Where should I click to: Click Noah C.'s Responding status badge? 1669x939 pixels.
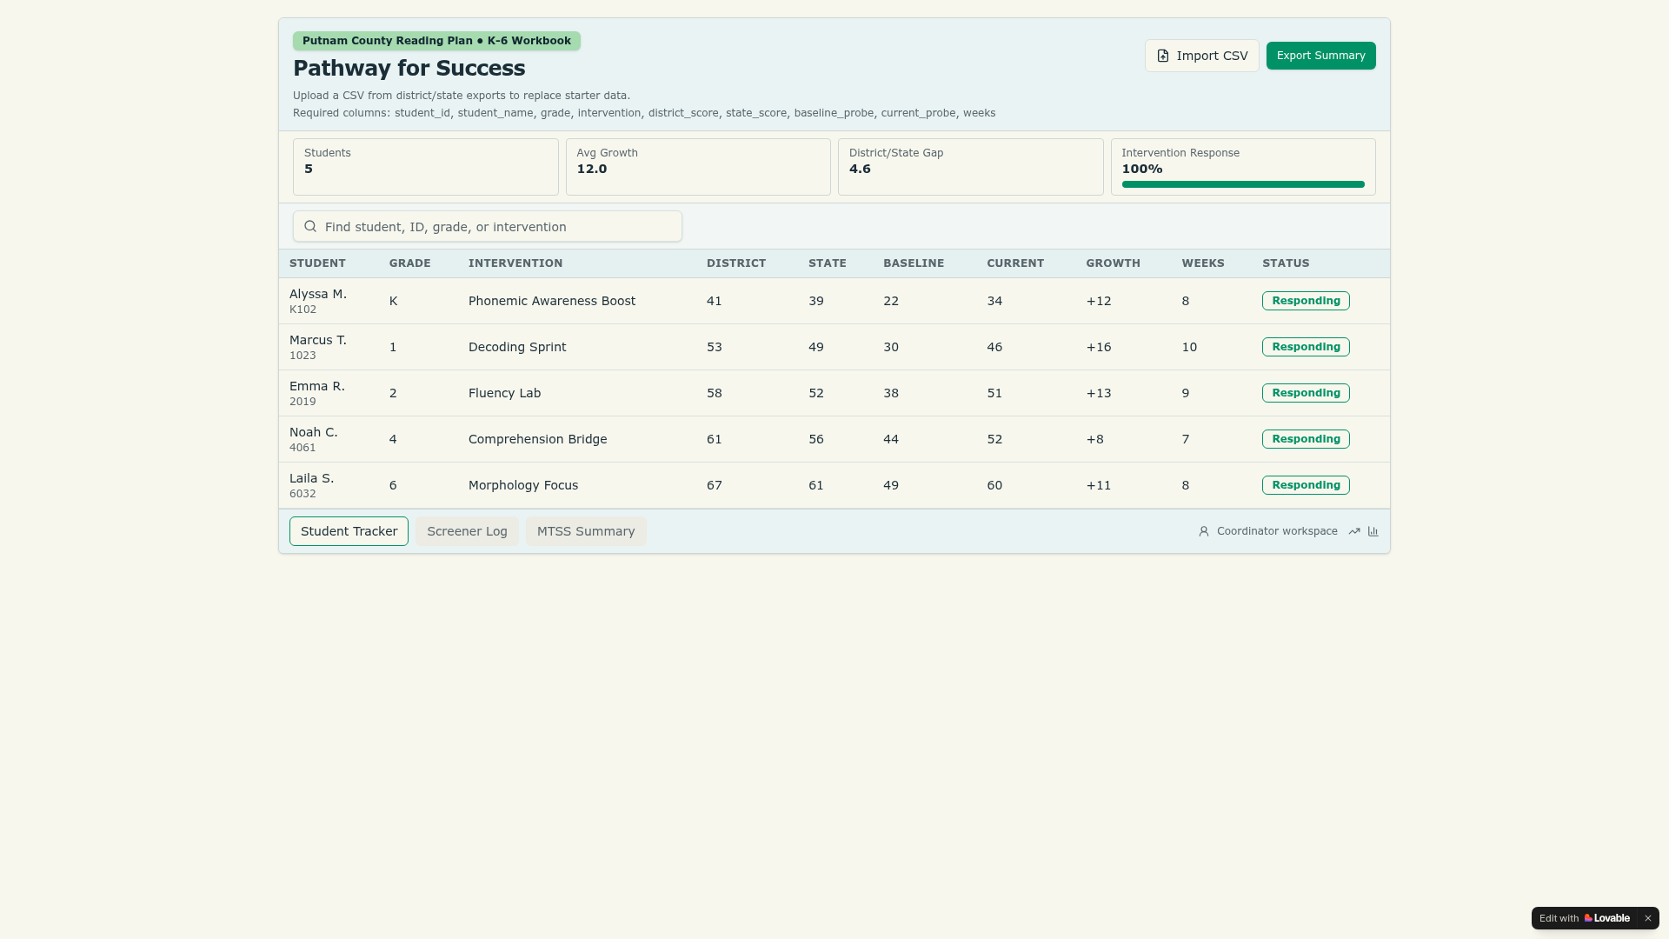click(x=1306, y=439)
